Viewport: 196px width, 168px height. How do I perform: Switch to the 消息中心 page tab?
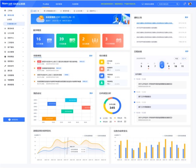pos(92,11)
